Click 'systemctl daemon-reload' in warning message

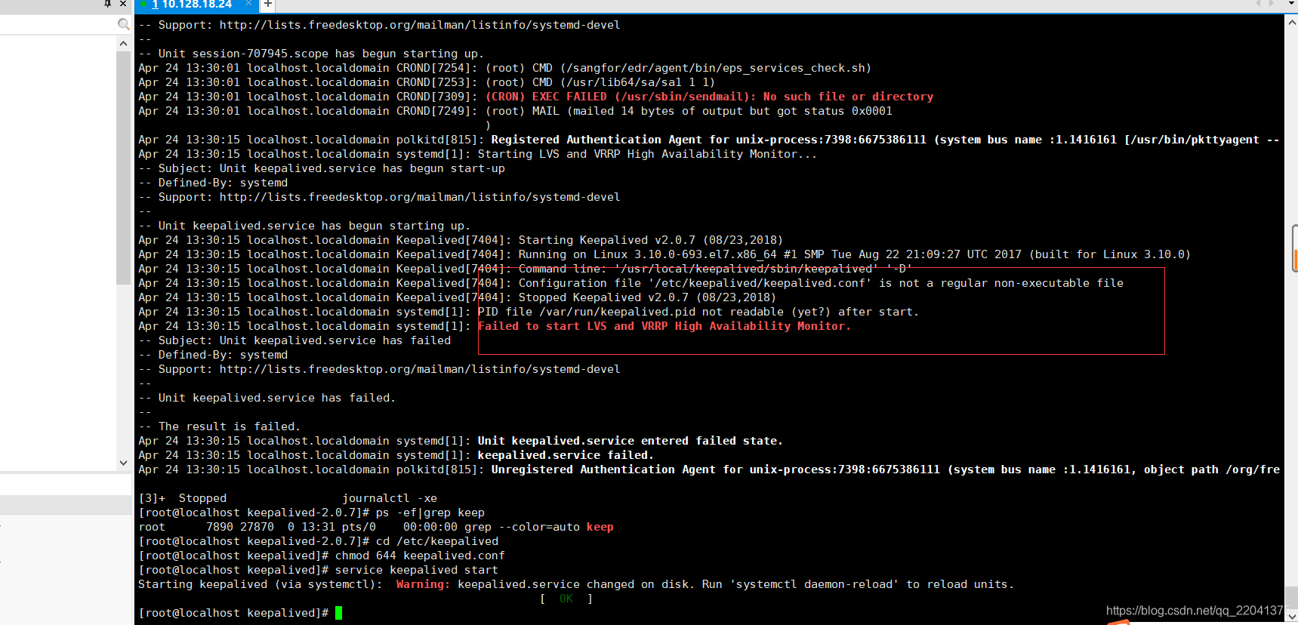pyautogui.click(x=815, y=584)
